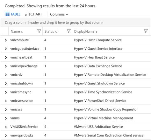Sort by Name_s column header
This screenshot has height=140, width=151.
[x=17, y=31]
